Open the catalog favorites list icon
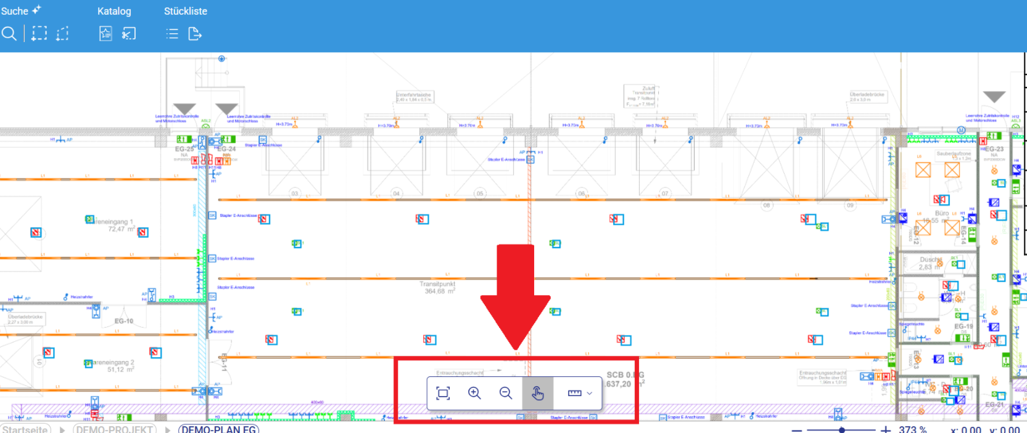Screen dimensions: 1027x433 coord(105,33)
